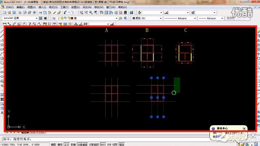Open the 帮助(H) menu
260x146 pixels.
tap(123, 7)
